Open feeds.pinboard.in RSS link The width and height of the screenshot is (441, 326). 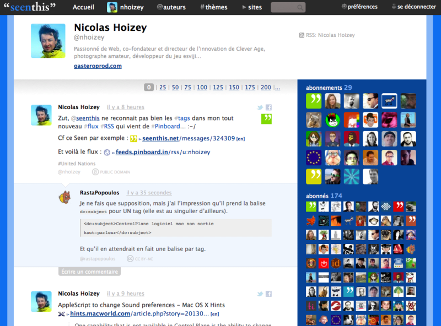(x=163, y=152)
